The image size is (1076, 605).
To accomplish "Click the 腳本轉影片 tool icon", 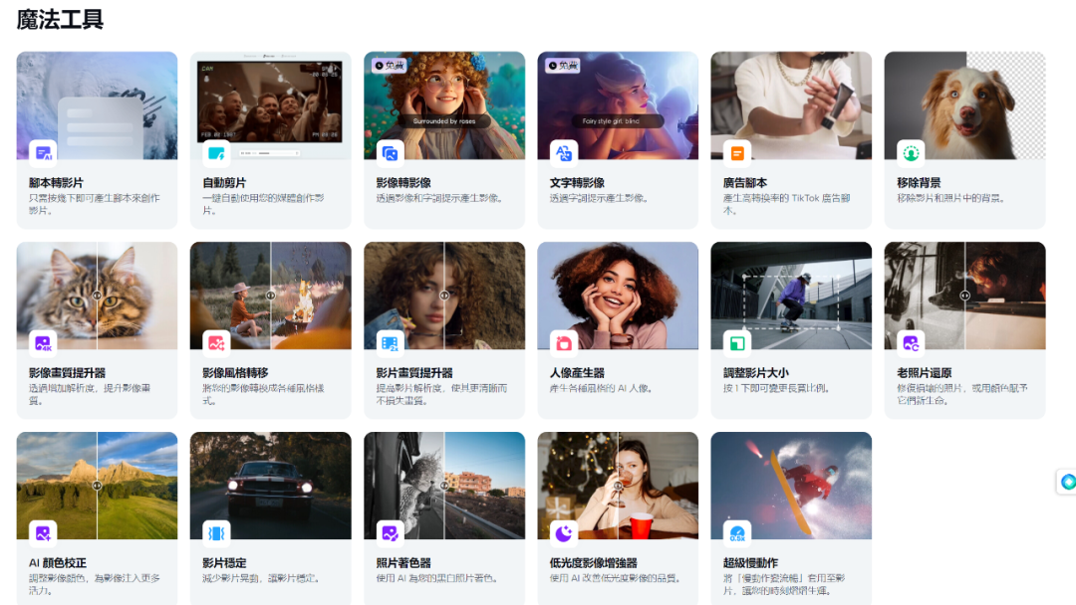I will point(43,153).
